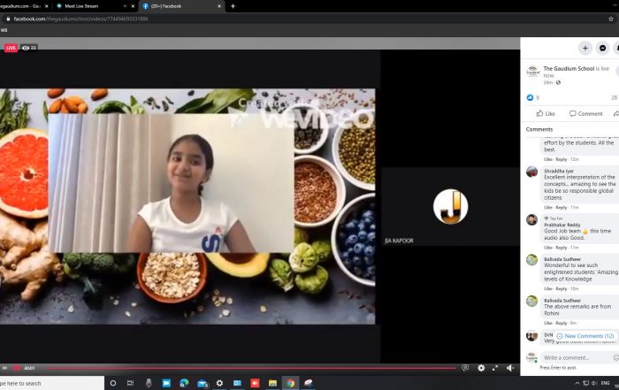The height and width of the screenshot is (390, 619).
Task: Open the red recorder app on taskbar
Action: pos(255,383)
